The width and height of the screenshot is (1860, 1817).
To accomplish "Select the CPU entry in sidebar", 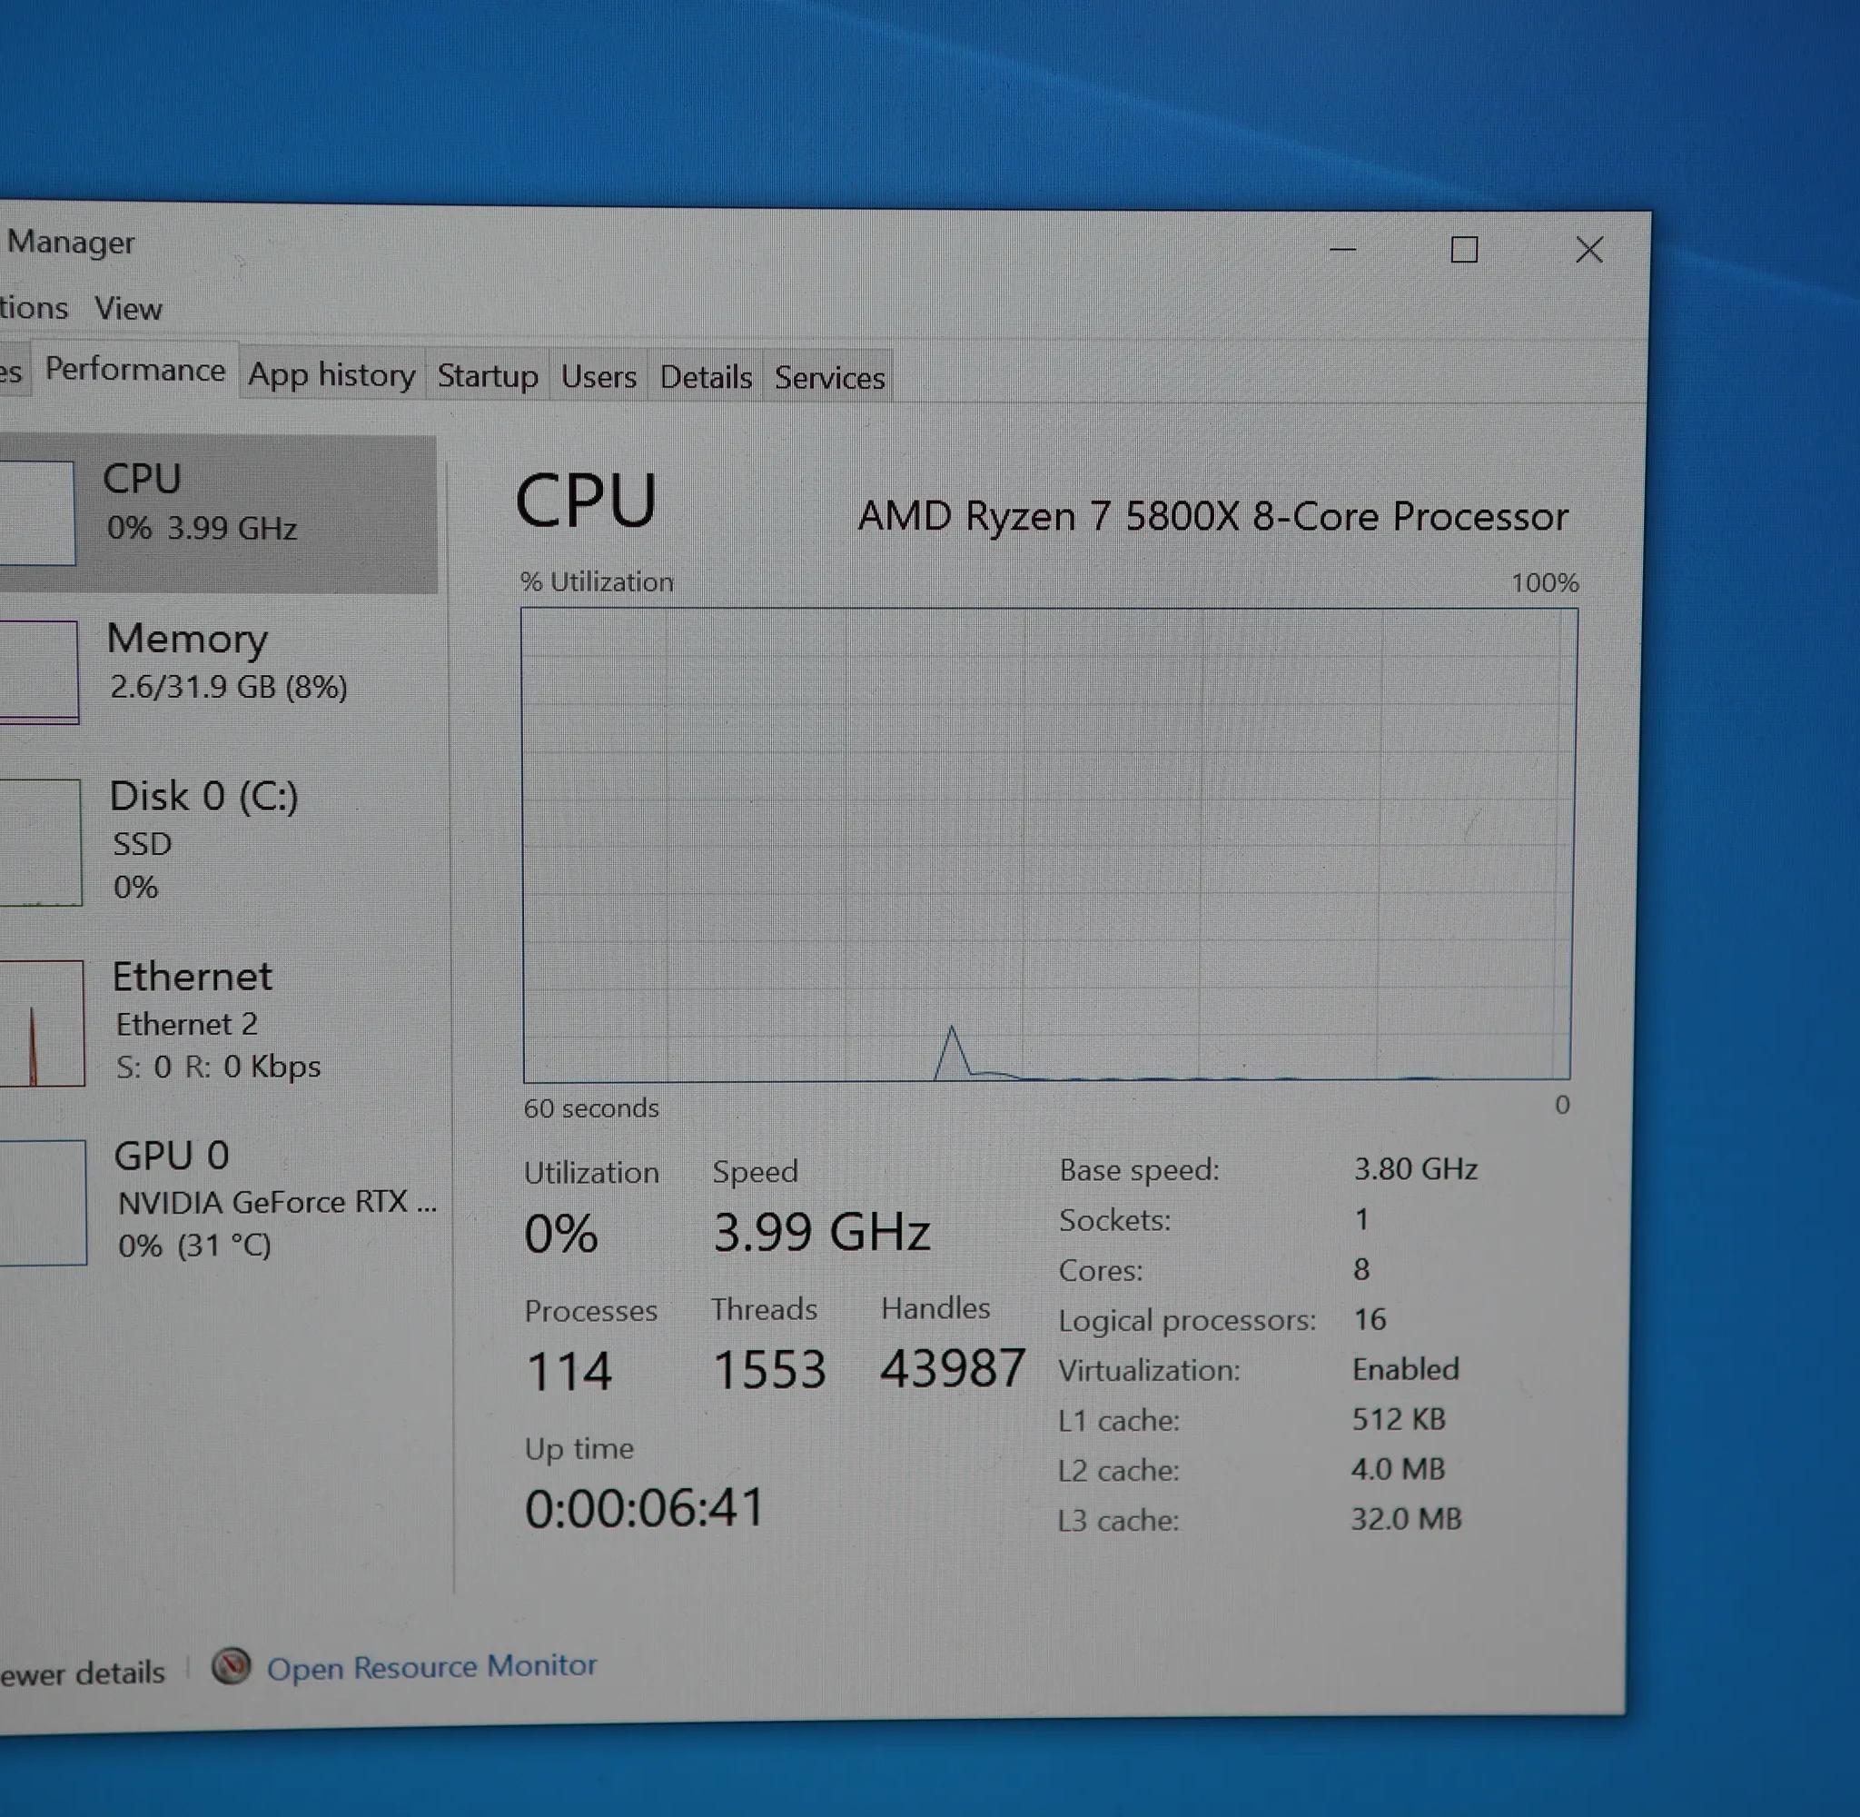I will pyautogui.click(x=219, y=513).
